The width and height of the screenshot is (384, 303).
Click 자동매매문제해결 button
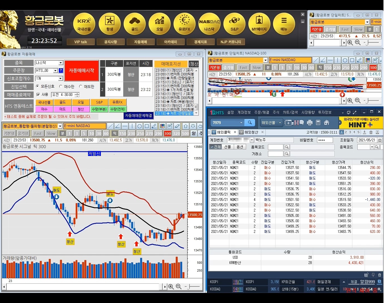pyautogui.click(x=138, y=115)
